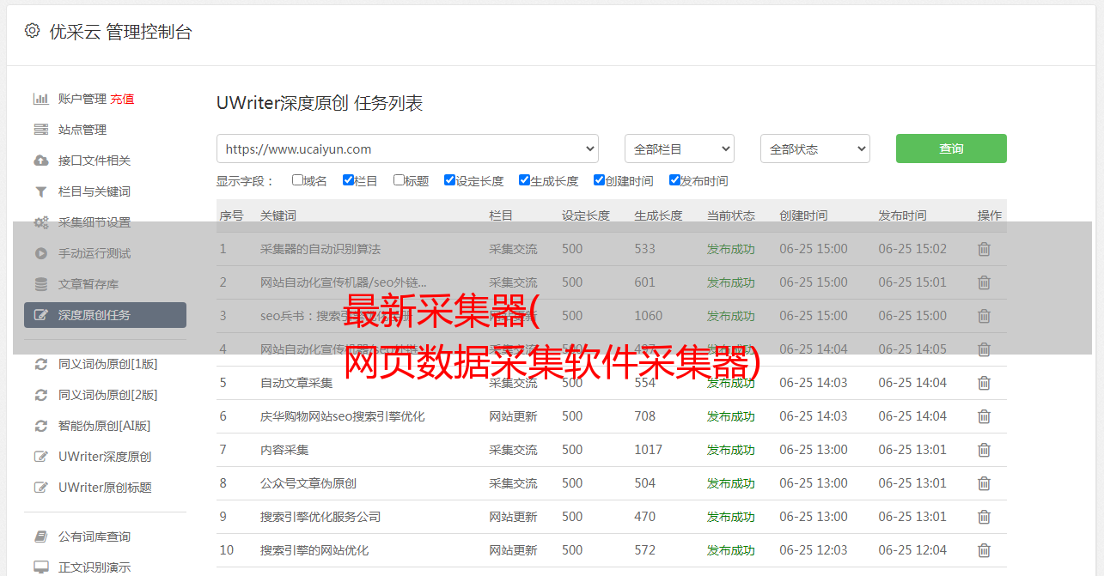Uncheck the 创建时间 field checkbox
The height and width of the screenshot is (576, 1104).
coord(599,180)
